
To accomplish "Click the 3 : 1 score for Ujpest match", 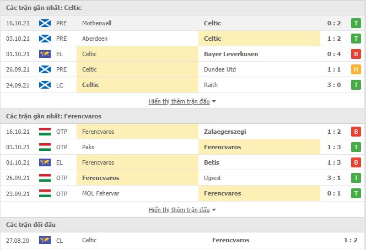I will pyautogui.click(x=334, y=178).
